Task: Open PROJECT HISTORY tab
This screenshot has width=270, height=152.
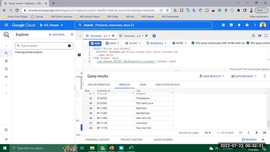Action: point(132,140)
